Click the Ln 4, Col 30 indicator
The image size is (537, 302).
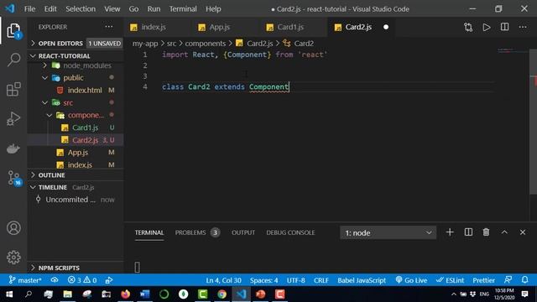point(223,280)
